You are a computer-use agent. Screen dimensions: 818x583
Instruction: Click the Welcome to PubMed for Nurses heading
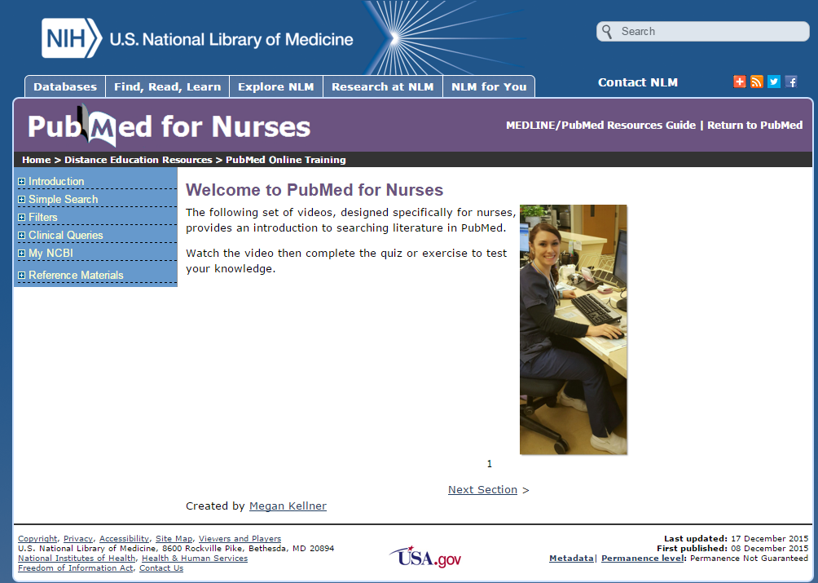pyautogui.click(x=314, y=190)
